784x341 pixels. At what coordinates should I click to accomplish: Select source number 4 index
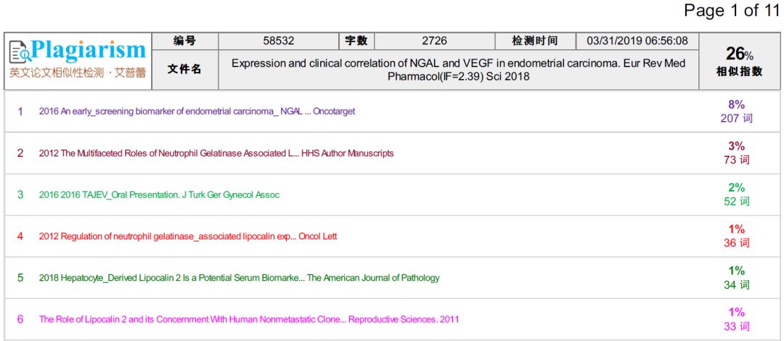[x=20, y=236]
